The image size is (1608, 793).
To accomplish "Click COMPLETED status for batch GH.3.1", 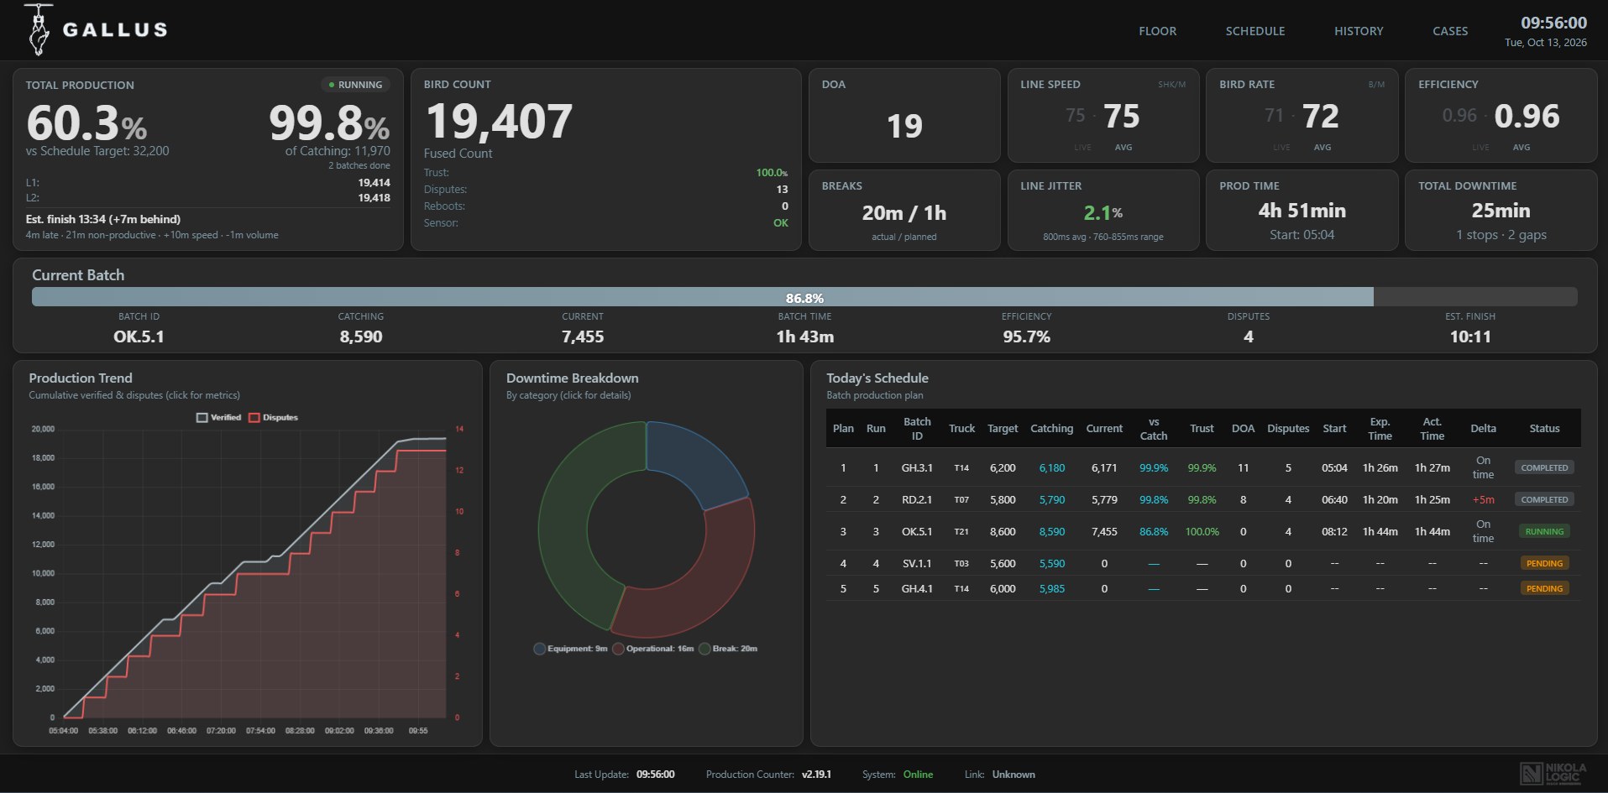I will click(x=1544, y=467).
